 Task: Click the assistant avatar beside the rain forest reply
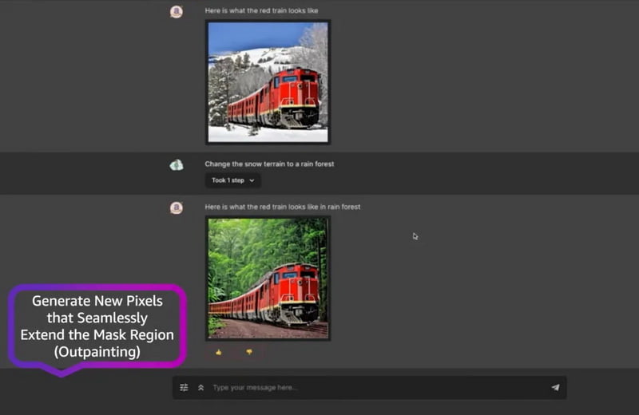177,207
